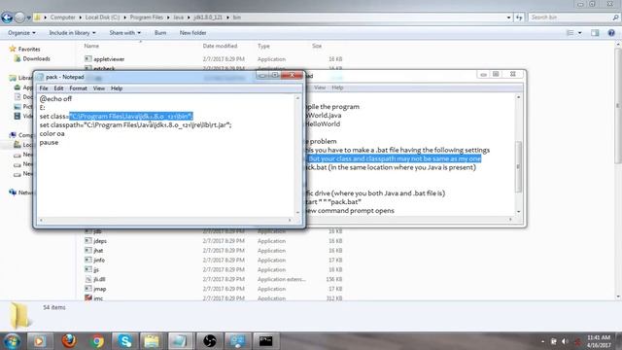Click the Burn toolbar button
Viewport: 622px width, 350px height.
point(160,33)
